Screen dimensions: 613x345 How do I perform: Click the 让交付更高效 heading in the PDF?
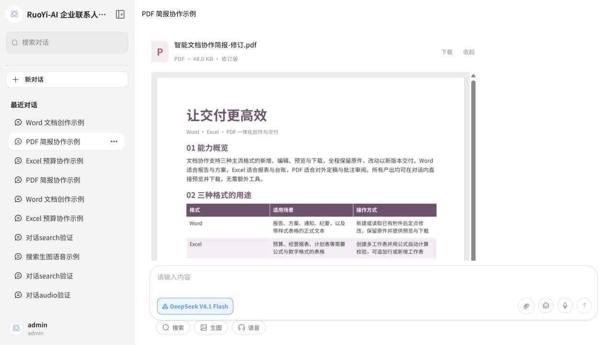227,115
